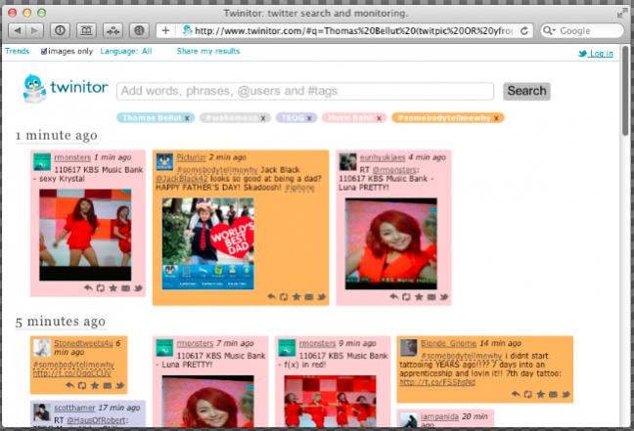634x431 pixels.
Task: Click Share my results link
Action: tap(207, 51)
